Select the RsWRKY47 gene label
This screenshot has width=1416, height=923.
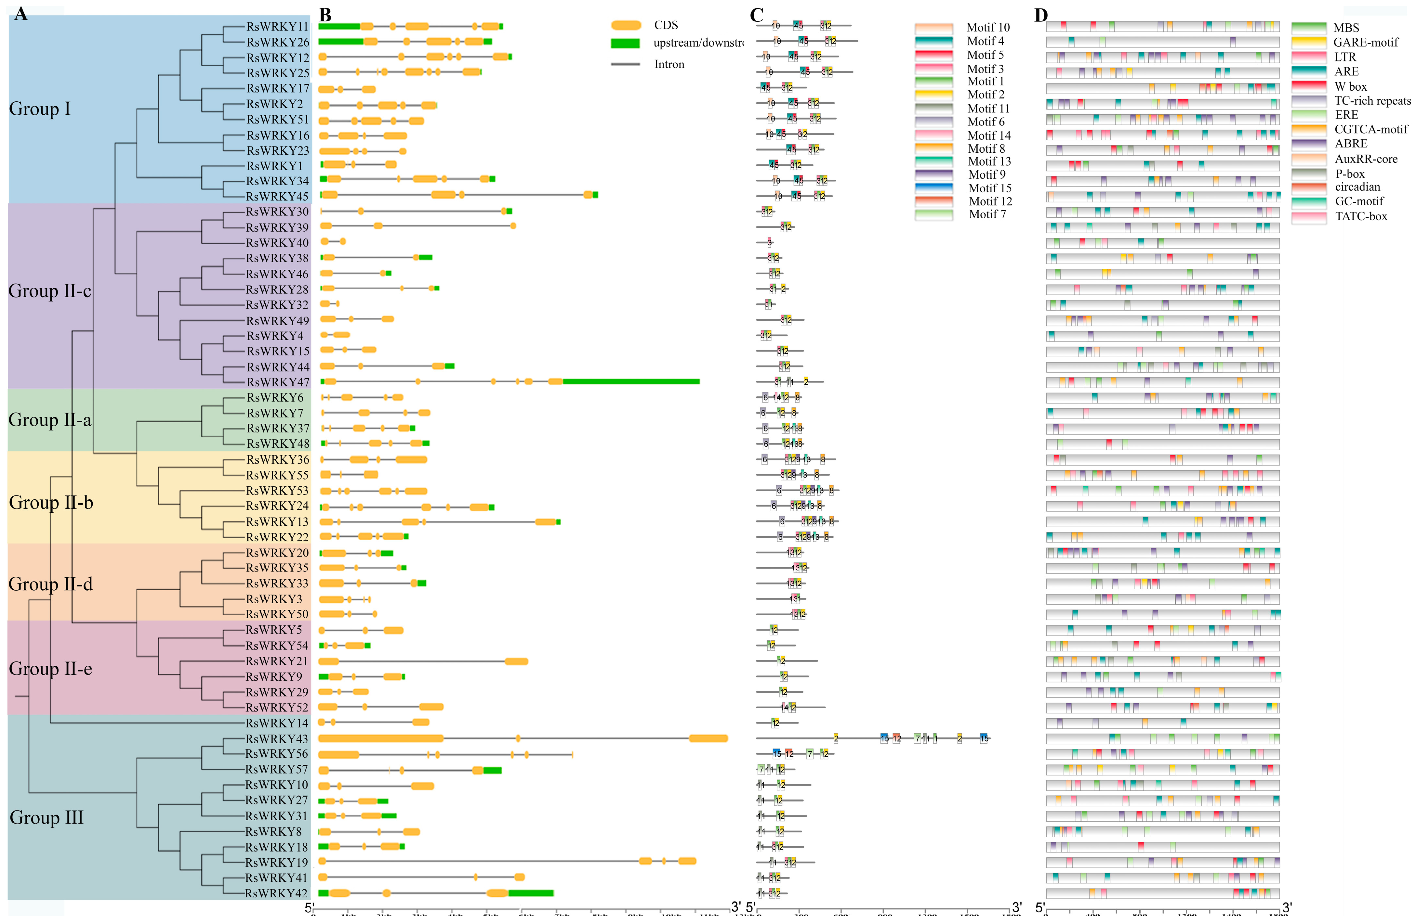278,382
